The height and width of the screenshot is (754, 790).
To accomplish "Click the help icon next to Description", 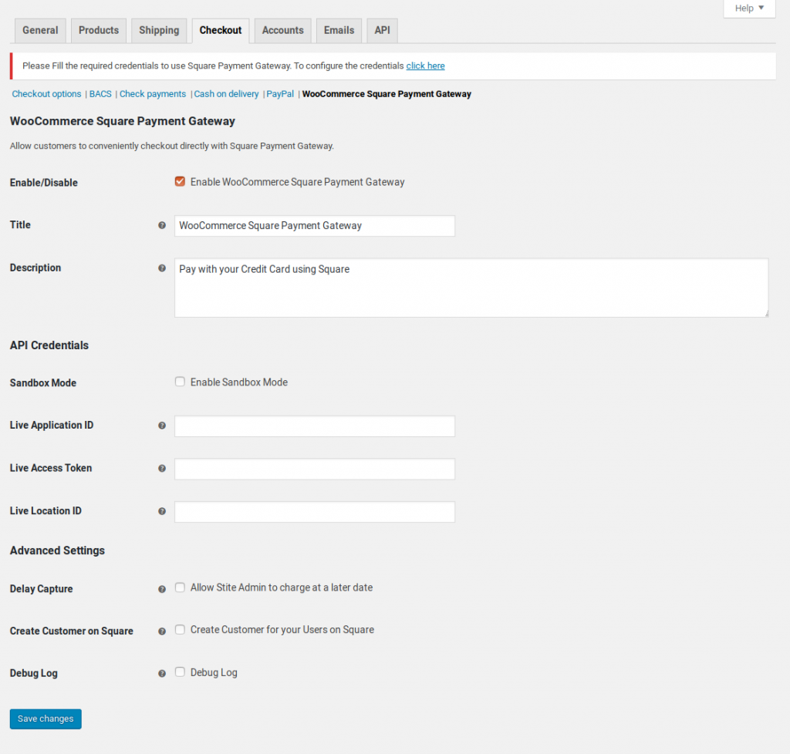I will (x=162, y=268).
